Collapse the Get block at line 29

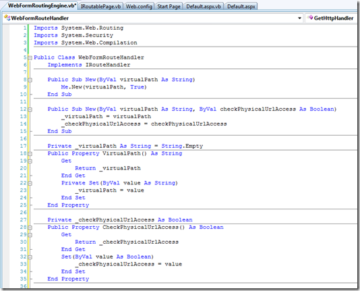click(x=30, y=235)
